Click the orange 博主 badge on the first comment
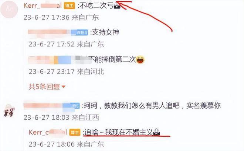Image resolution: width=244 pixels, height=151 pixels. [x=69, y=6]
